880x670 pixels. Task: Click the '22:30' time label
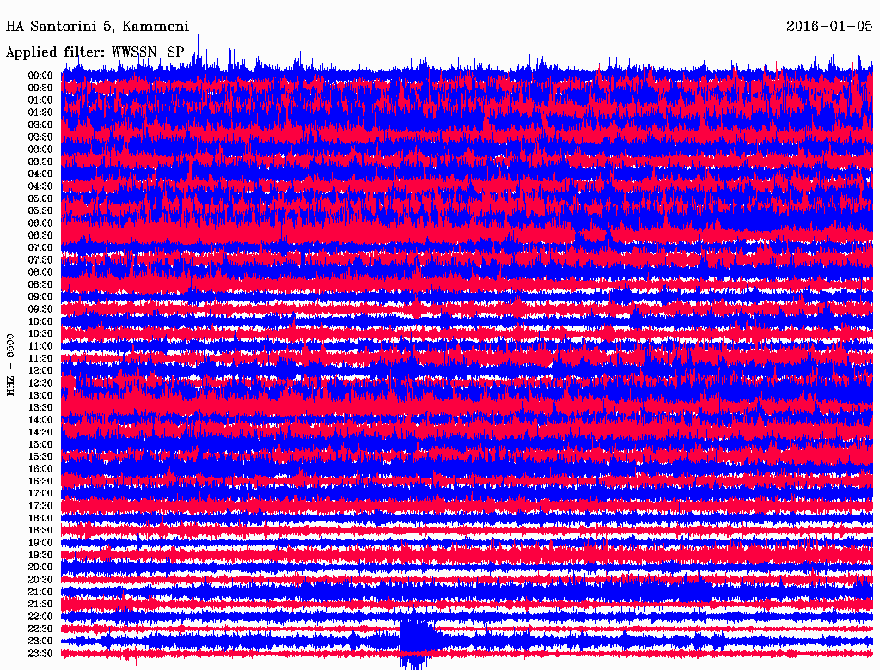(40, 629)
